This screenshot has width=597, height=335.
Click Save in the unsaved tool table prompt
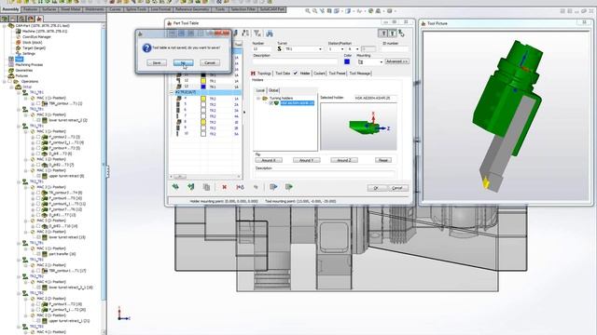point(157,62)
